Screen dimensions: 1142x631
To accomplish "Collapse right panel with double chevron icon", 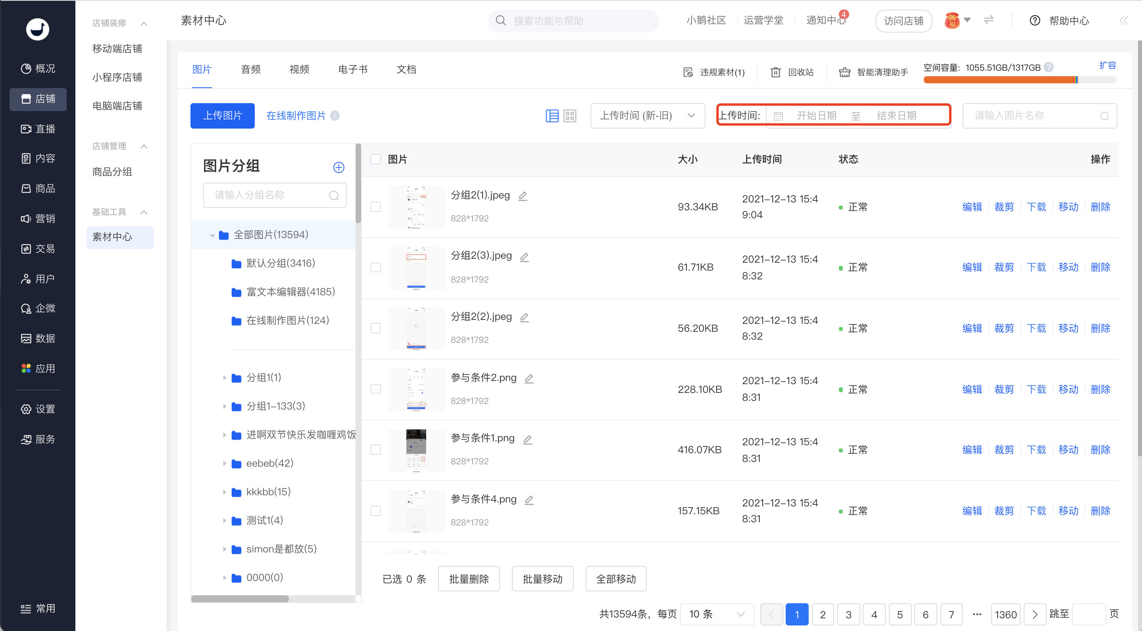I will coord(1123,20).
